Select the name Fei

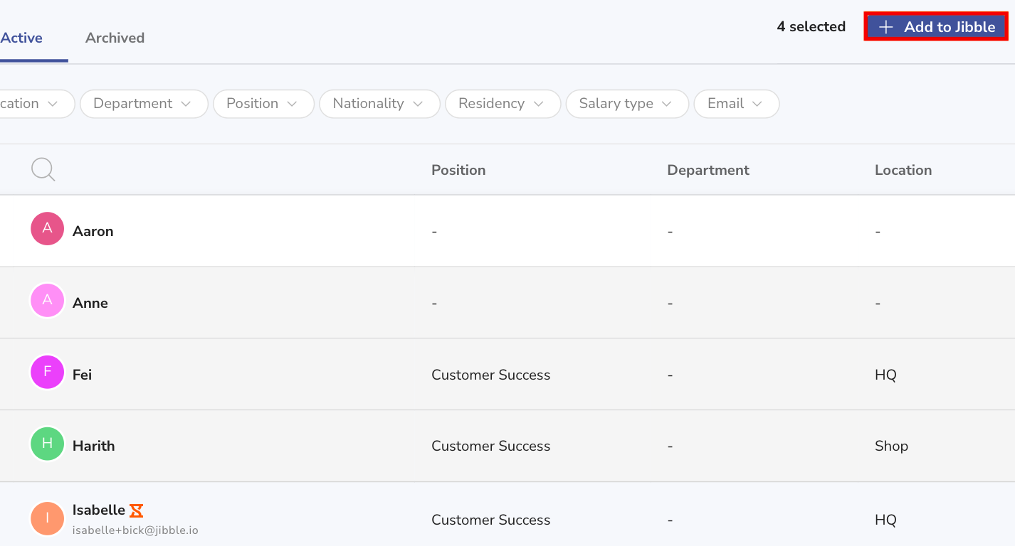coord(82,375)
